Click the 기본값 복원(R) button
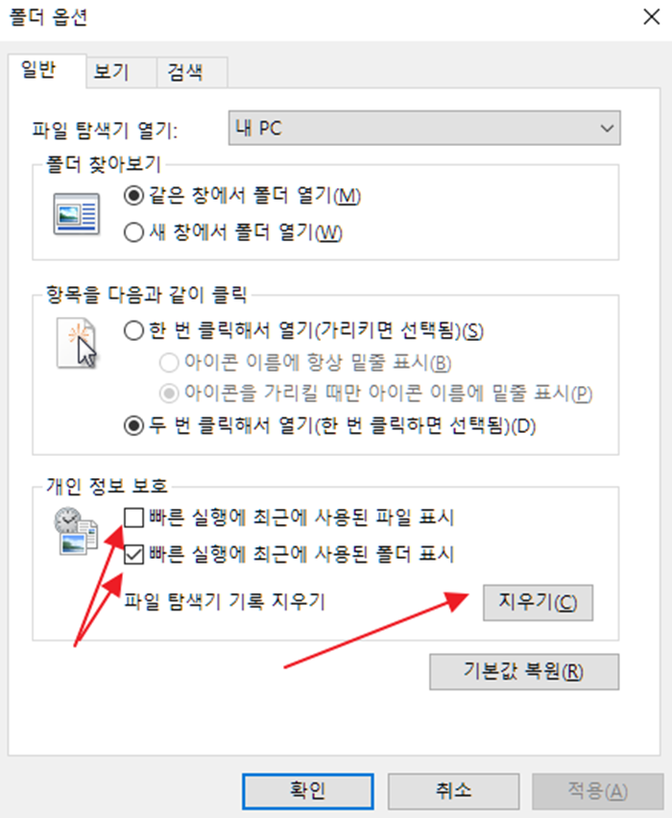672x818 pixels. tap(524, 671)
